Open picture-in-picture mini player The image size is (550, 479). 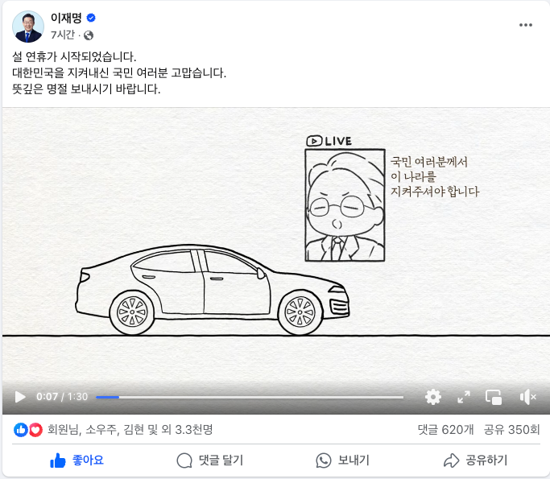click(494, 397)
